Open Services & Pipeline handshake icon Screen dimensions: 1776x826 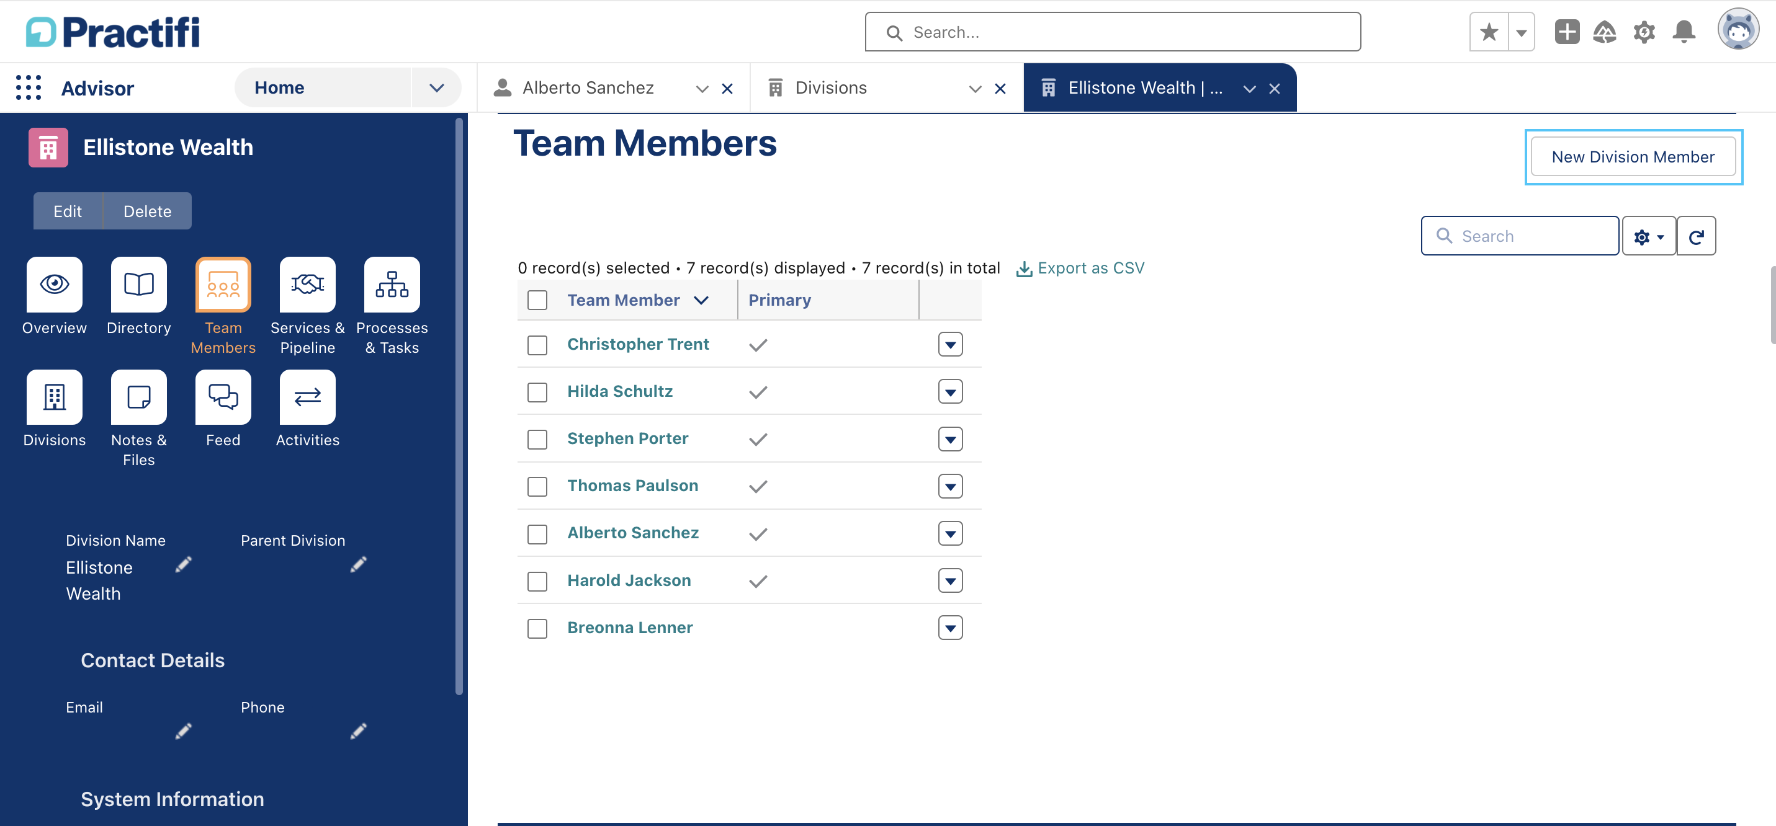[x=308, y=284]
